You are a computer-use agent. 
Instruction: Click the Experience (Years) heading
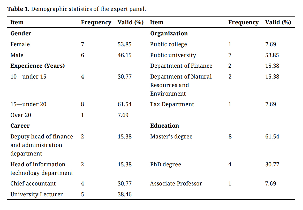point(37,66)
